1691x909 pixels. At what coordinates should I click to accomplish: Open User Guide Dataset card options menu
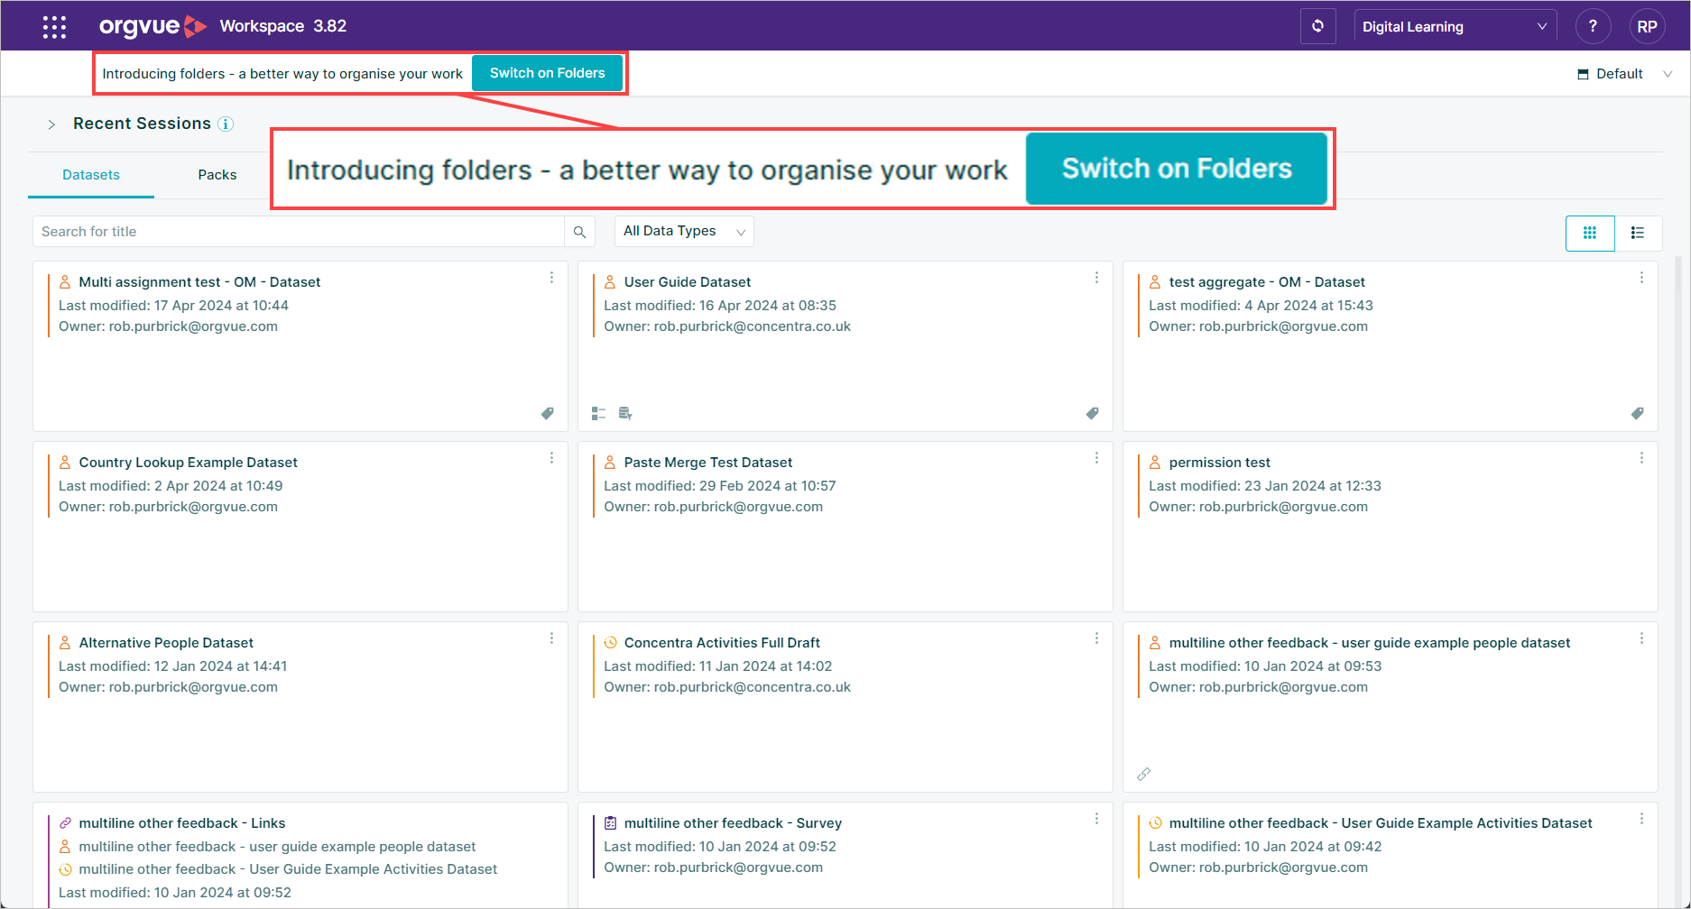tap(1096, 278)
